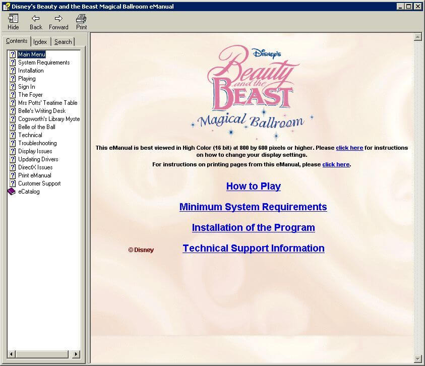Click the help icon beside Display Issues

(13, 151)
